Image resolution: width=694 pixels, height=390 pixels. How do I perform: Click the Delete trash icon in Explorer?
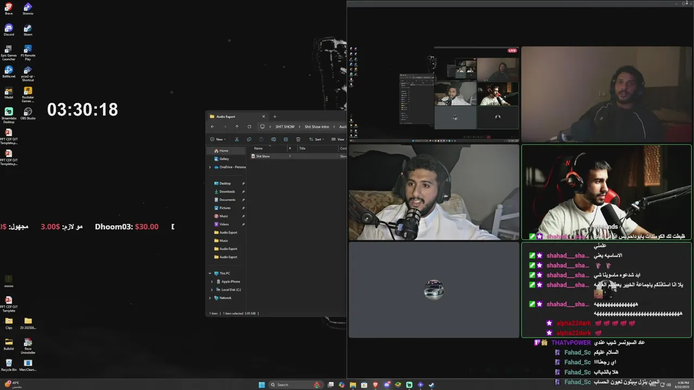tap(298, 139)
